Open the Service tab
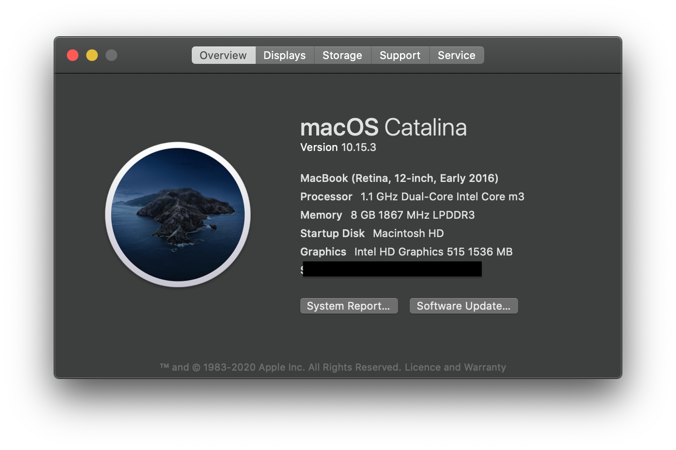This screenshot has width=676, height=450. [x=457, y=55]
